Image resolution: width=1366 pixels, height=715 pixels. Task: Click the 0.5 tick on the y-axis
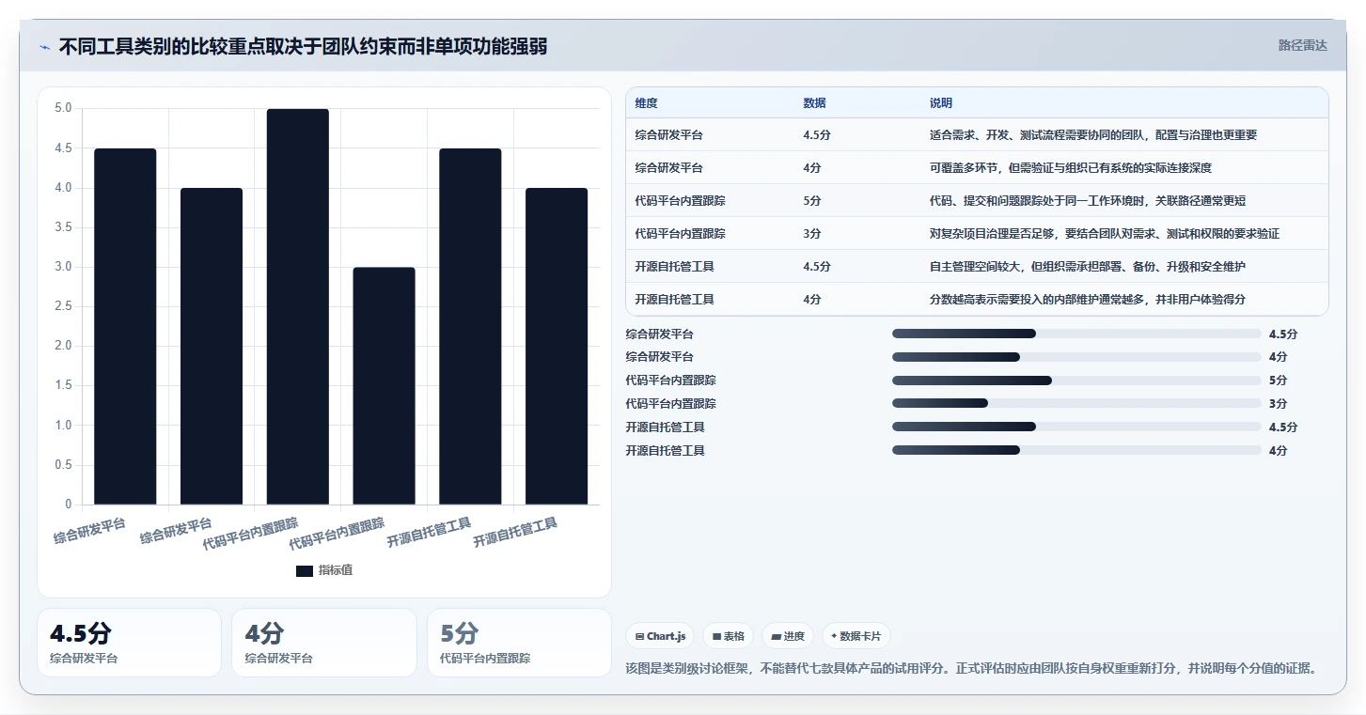pos(63,465)
